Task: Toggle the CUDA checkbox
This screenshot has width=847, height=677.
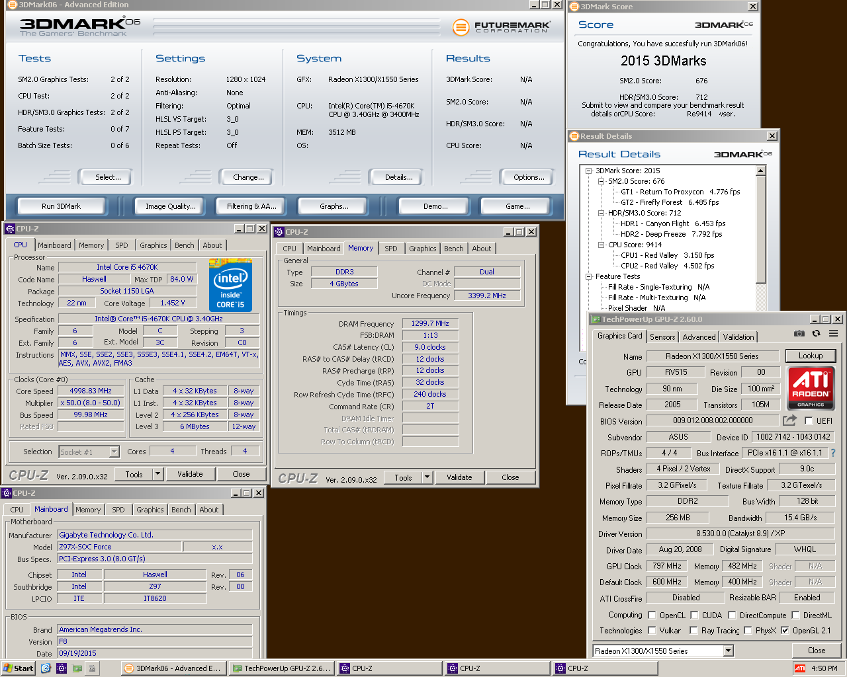Action: 694,615
